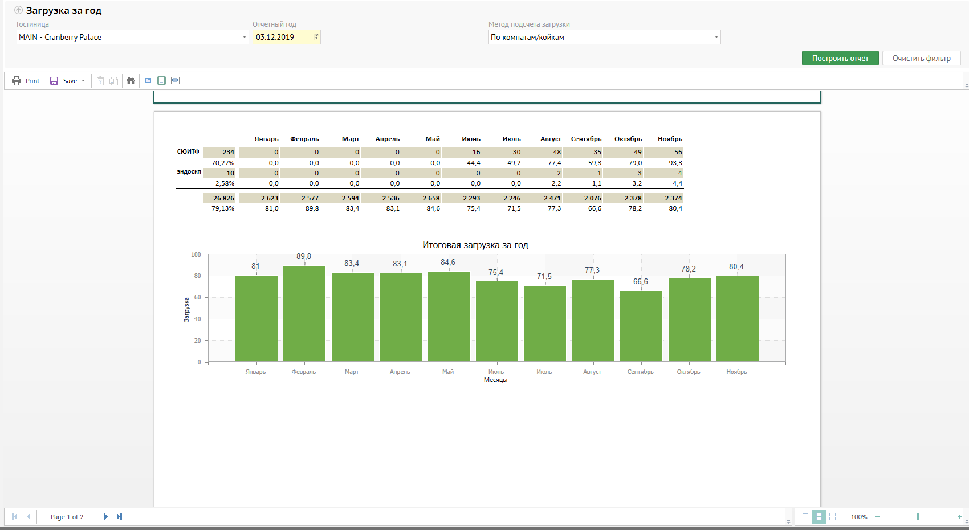Screen dimensions: 969x530
Task: Go to next page arrow
Action: [105, 517]
